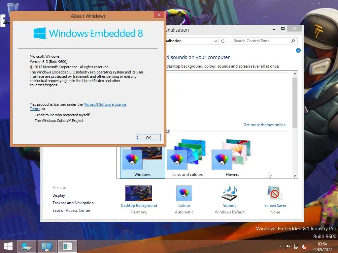Click the None screen saver label
This screenshot has width=338, height=253.
pos(275,212)
